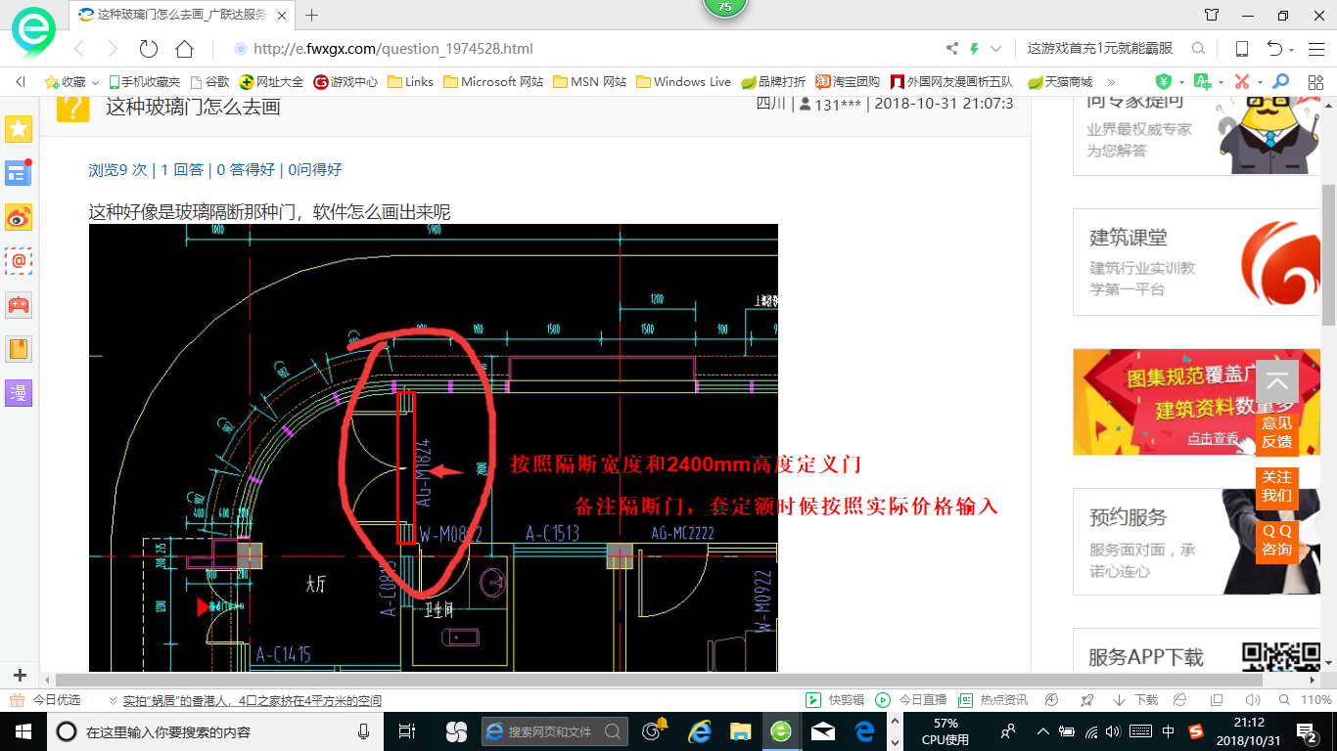Screen dimensions: 1337x751
Task: Open the 收藏 favorites bookmark button
Action: click(x=65, y=82)
